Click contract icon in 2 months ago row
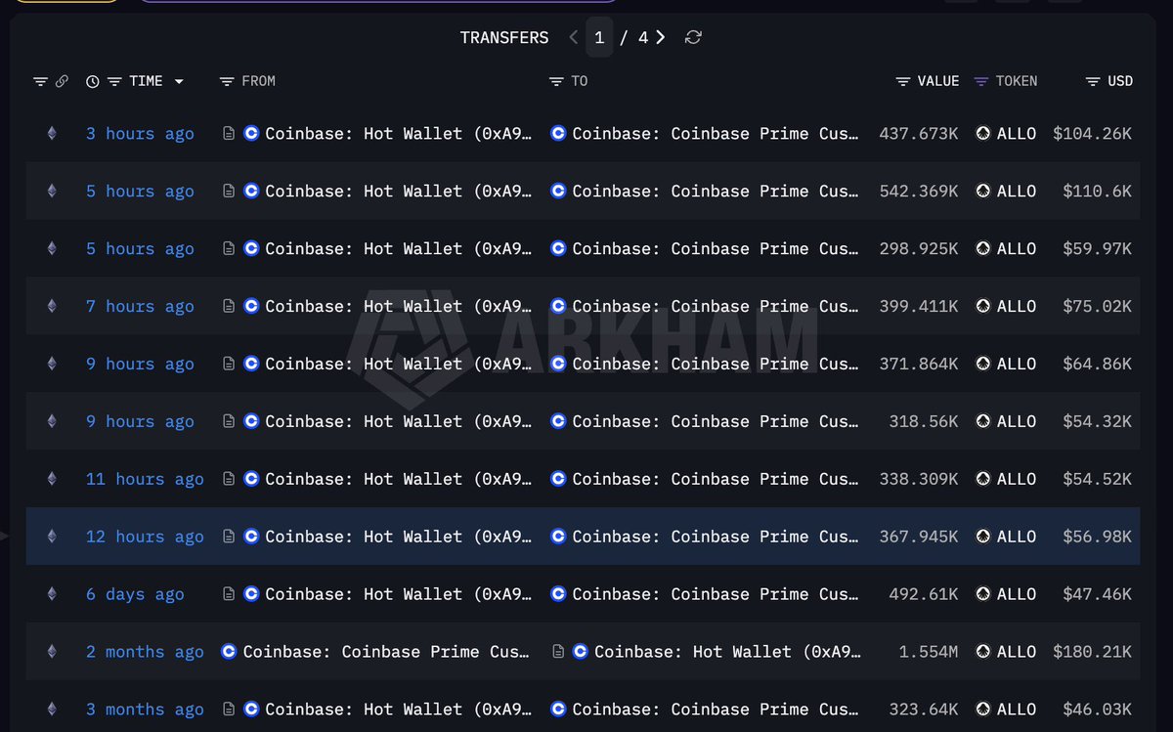This screenshot has width=1173, height=732. 558,652
